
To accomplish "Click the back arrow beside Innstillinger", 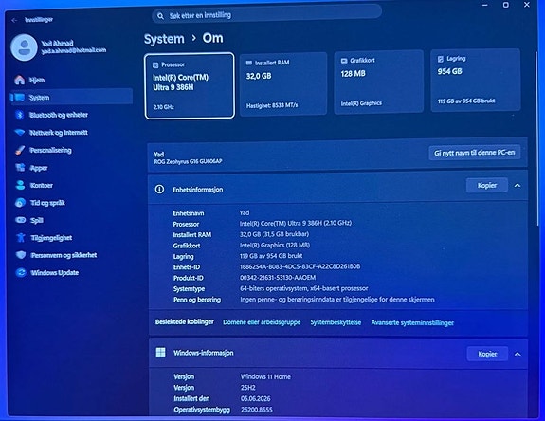I will click(x=14, y=20).
